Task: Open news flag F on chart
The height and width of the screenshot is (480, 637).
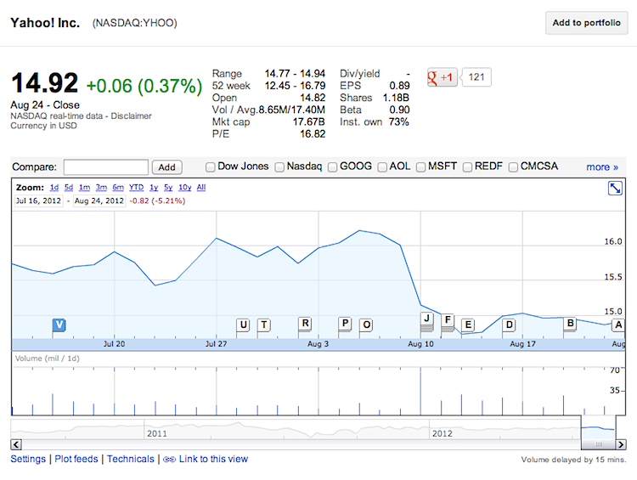Action: coord(448,320)
